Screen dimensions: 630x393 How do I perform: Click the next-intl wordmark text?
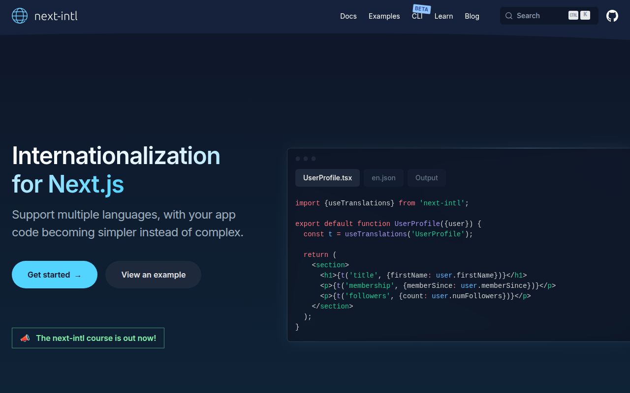pos(56,16)
